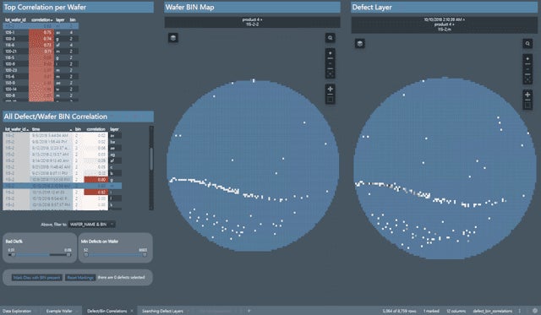The height and width of the screenshot is (315, 541).
Task: Click the Bad Die% slider right handle
Action: [x=68, y=255]
